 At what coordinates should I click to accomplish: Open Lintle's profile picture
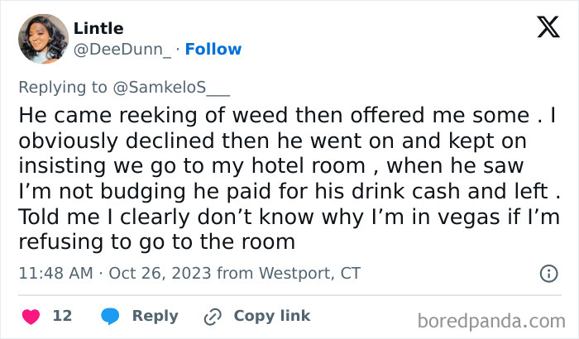[x=42, y=39]
